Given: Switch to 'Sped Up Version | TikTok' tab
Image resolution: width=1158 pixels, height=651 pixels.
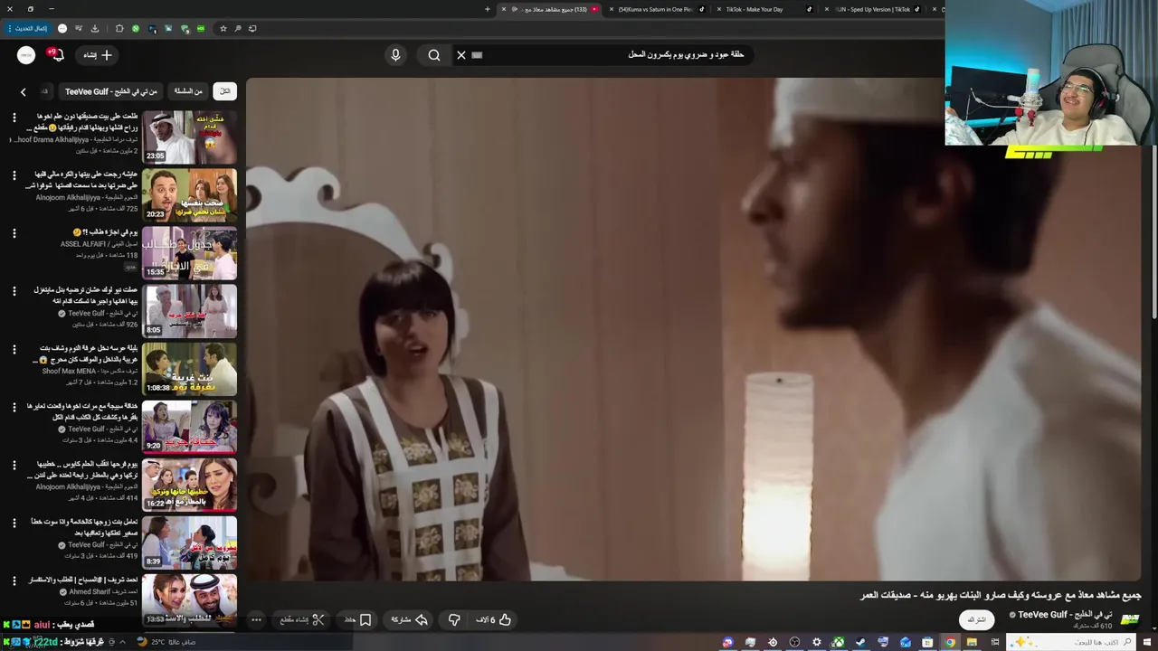Looking at the screenshot, I should (874, 9).
